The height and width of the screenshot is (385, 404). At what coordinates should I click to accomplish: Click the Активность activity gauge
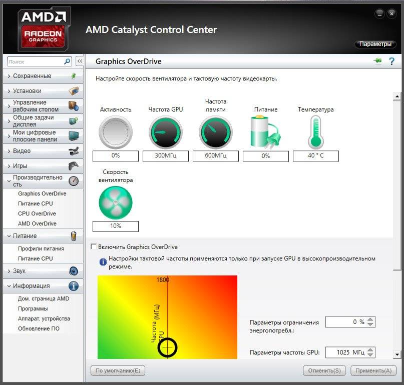pos(116,132)
